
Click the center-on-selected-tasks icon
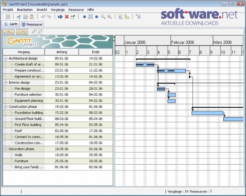point(90,16)
